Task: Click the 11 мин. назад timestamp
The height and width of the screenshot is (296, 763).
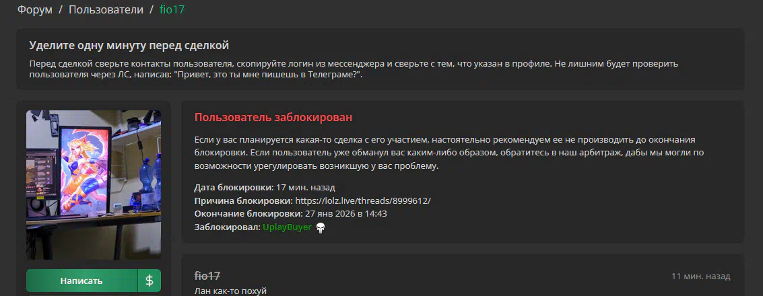Action: pos(701,276)
